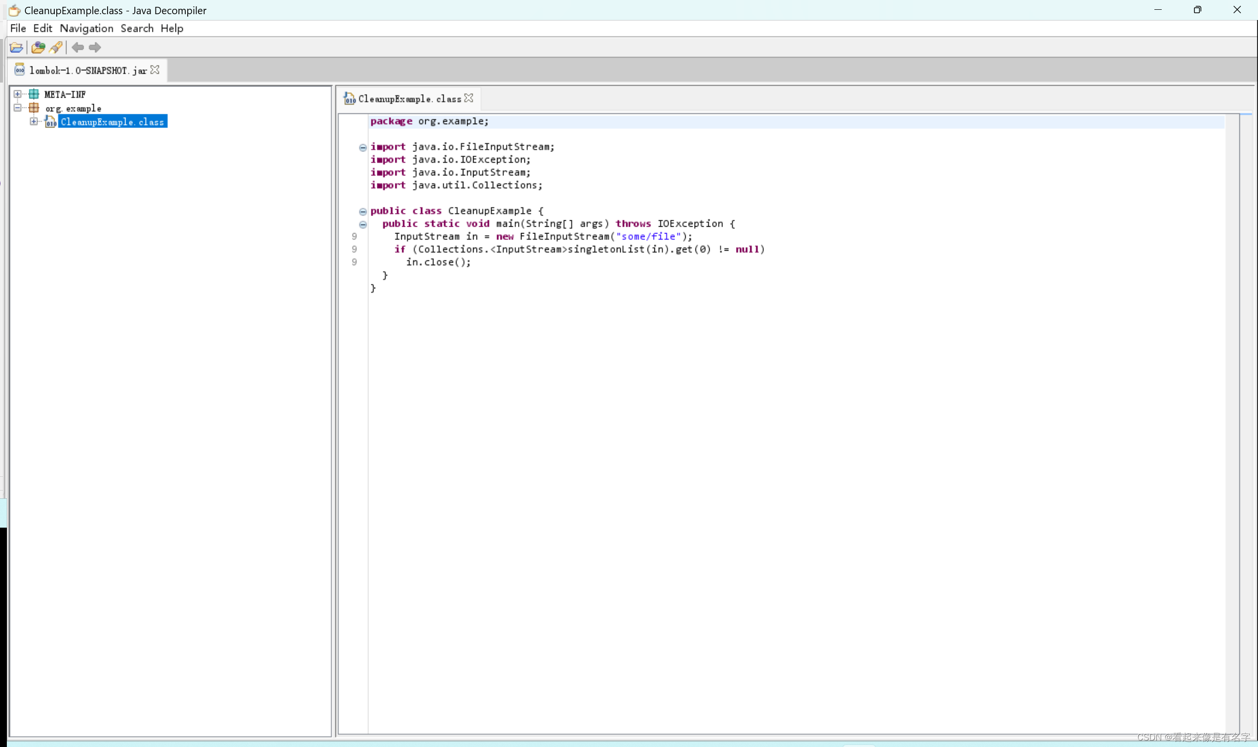1258x747 pixels.
Task: Fold the import statements block
Action: tap(363, 148)
